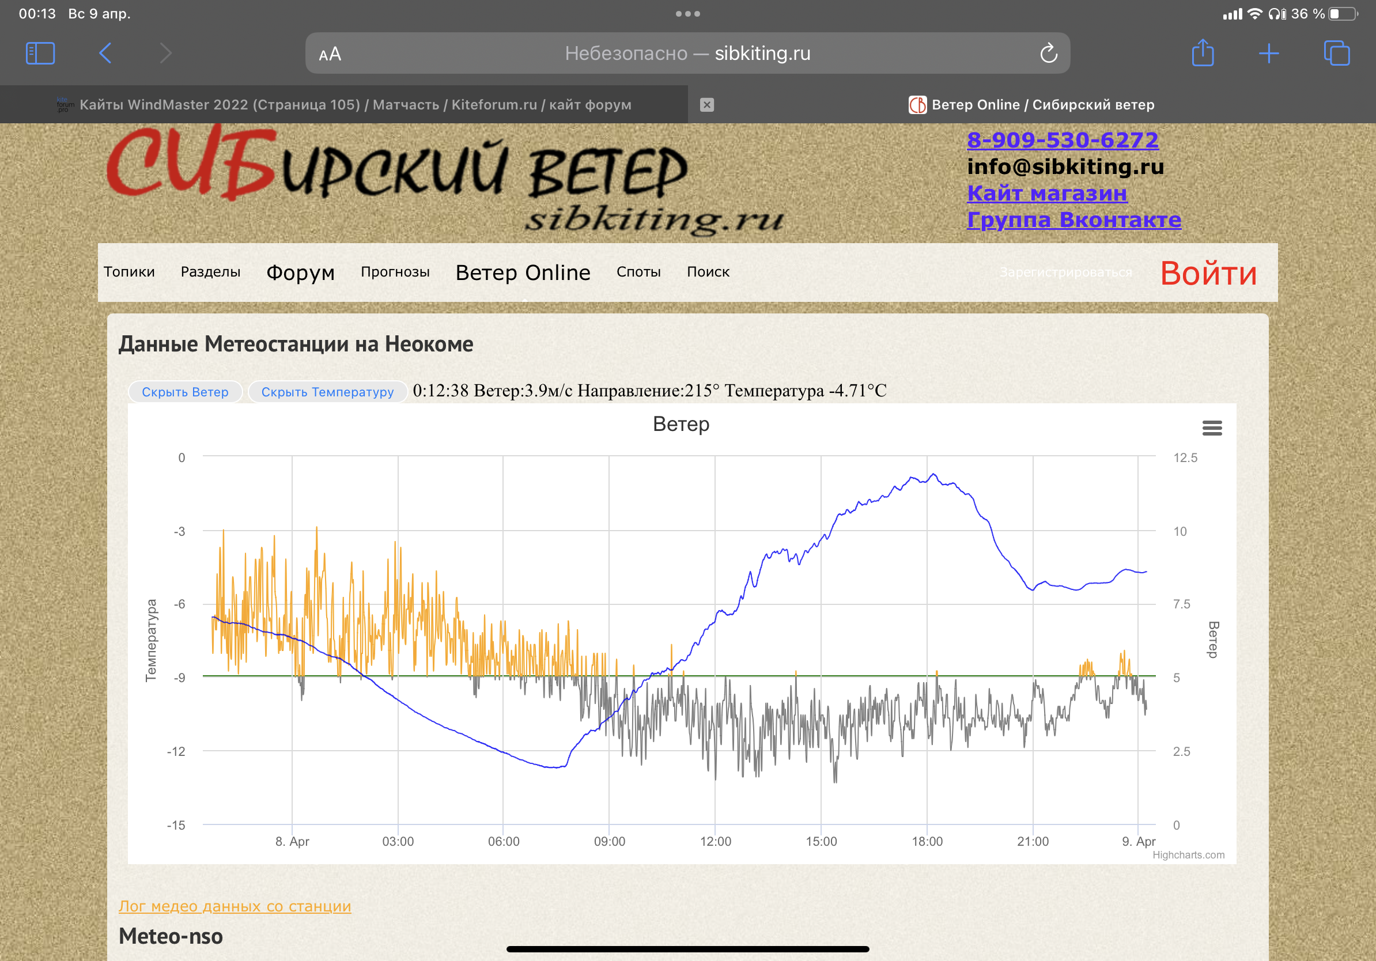Toggle the Скрыть Температуру button
This screenshot has width=1376, height=961.
coord(327,392)
